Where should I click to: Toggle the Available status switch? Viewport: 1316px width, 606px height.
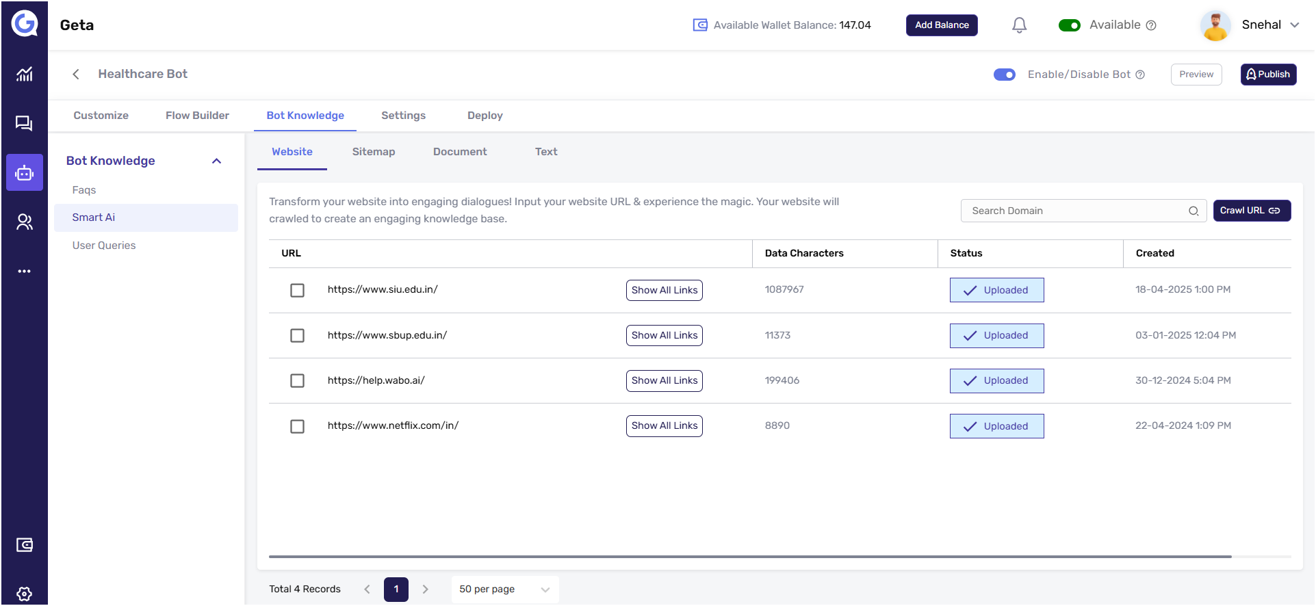pos(1069,25)
